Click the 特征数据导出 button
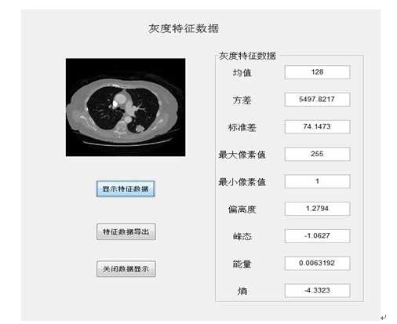 [x=126, y=231]
